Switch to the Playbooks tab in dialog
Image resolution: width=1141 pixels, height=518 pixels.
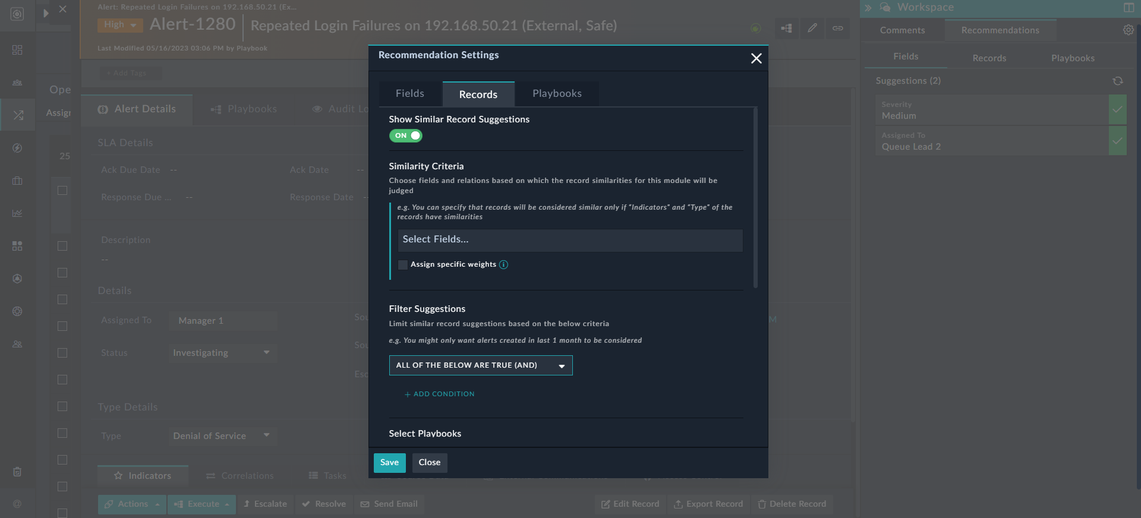tap(557, 94)
